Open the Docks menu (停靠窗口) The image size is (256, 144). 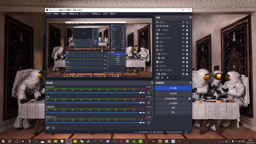[x=74, y=14]
